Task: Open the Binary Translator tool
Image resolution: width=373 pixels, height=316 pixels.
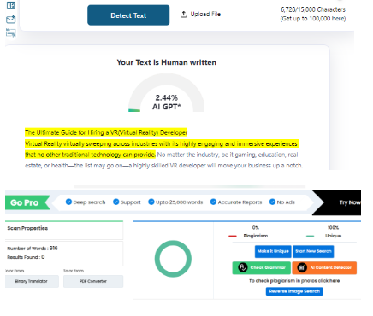Action: coord(32,281)
